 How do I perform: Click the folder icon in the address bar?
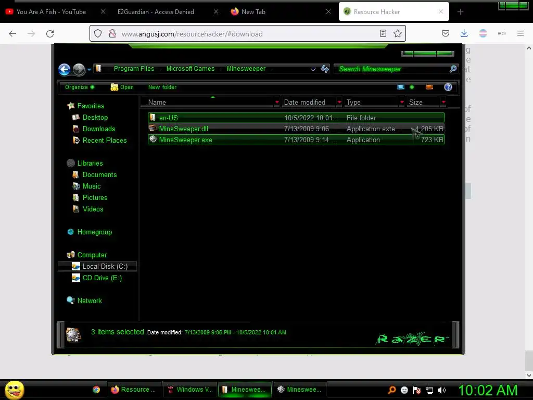coord(98,68)
